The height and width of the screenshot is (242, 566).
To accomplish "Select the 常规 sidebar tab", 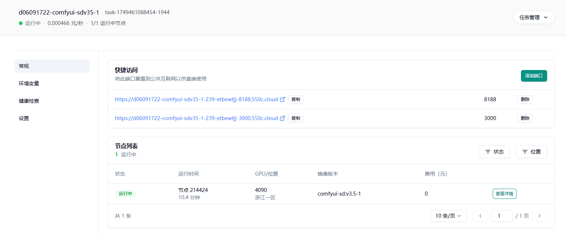I will click(x=52, y=66).
